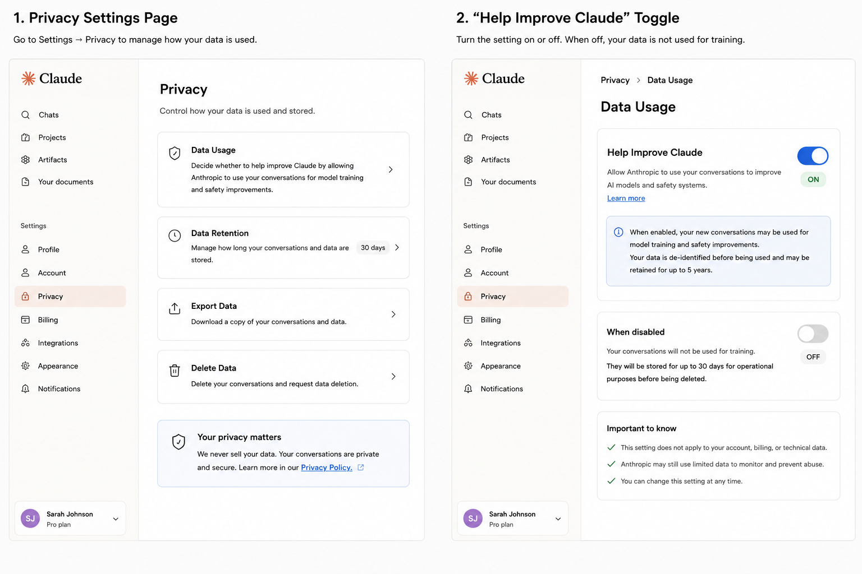The width and height of the screenshot is (862, 574).
Task: Click the Data Usage breadcrumb item
Action: pyautogui.click(x=670, y=80)
